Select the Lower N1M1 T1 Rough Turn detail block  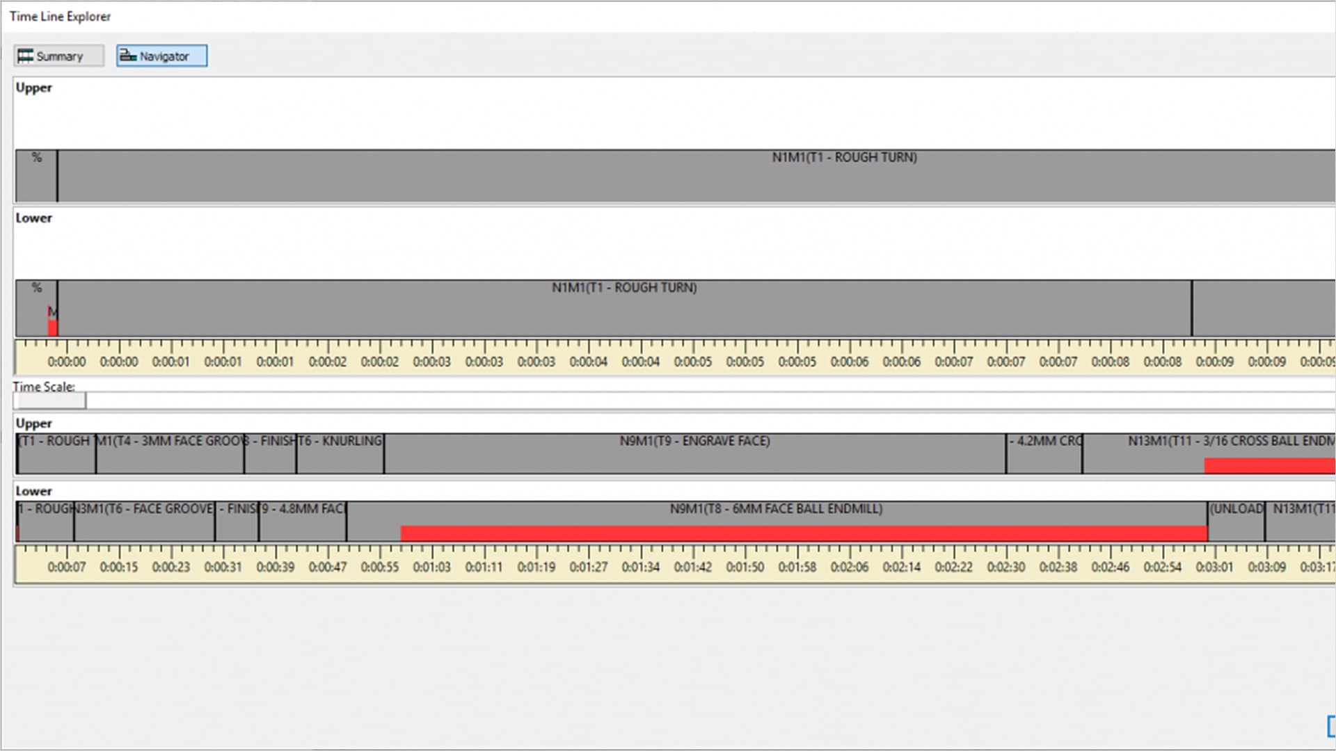click(623, 309)
